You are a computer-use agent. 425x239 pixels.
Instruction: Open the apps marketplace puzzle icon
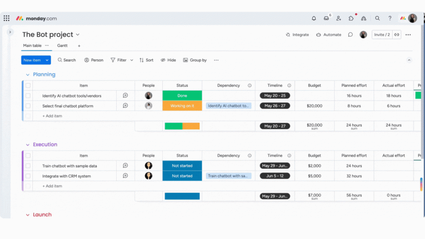click(351, 18)
